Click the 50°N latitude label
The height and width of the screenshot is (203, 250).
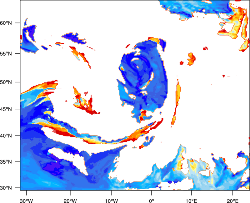(x=6, y=82)
